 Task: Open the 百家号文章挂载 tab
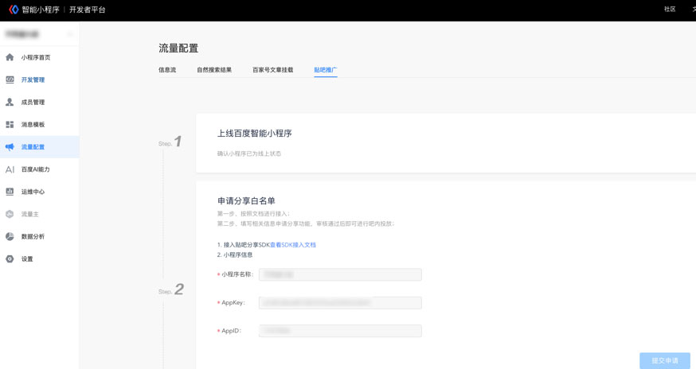[272, 70]
